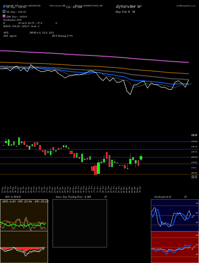Click the magenta 200 Day legend swatch

tap(4, 16)
